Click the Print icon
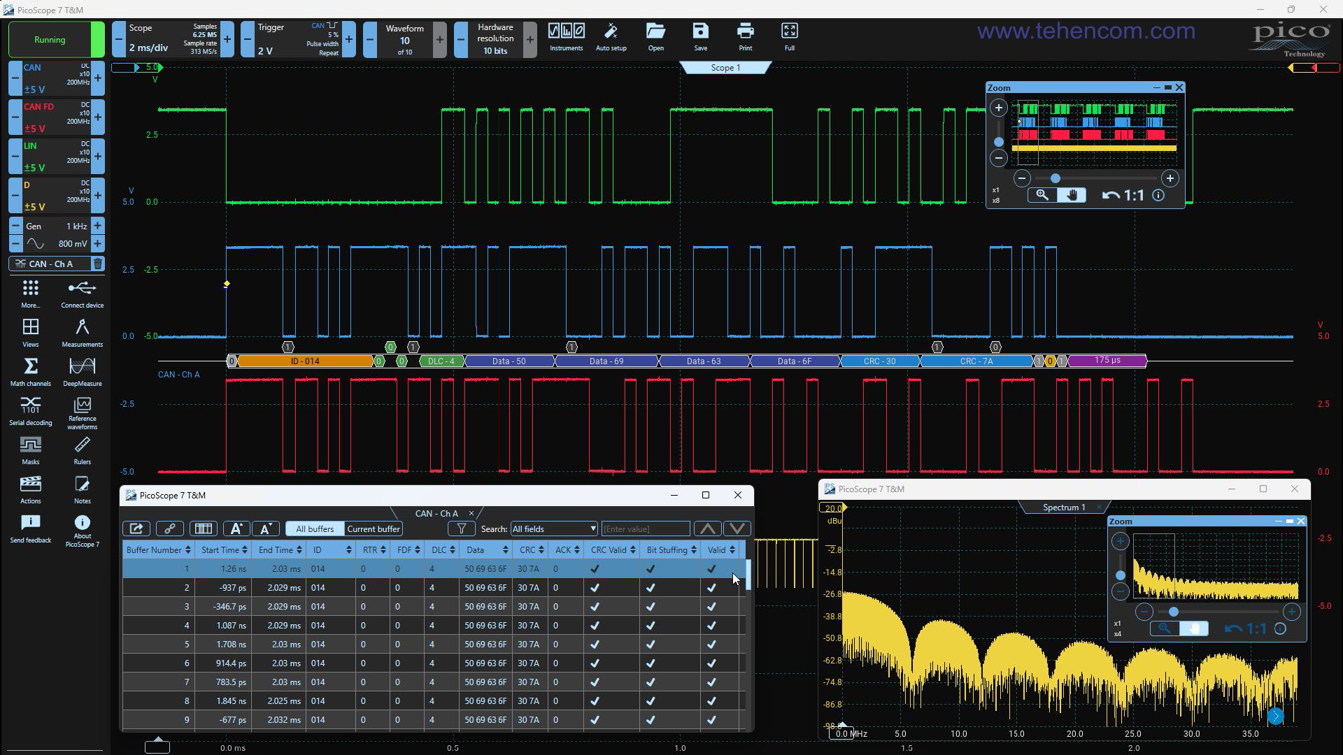The width and height of the screenshot is (1343, 755). [745, 37]
